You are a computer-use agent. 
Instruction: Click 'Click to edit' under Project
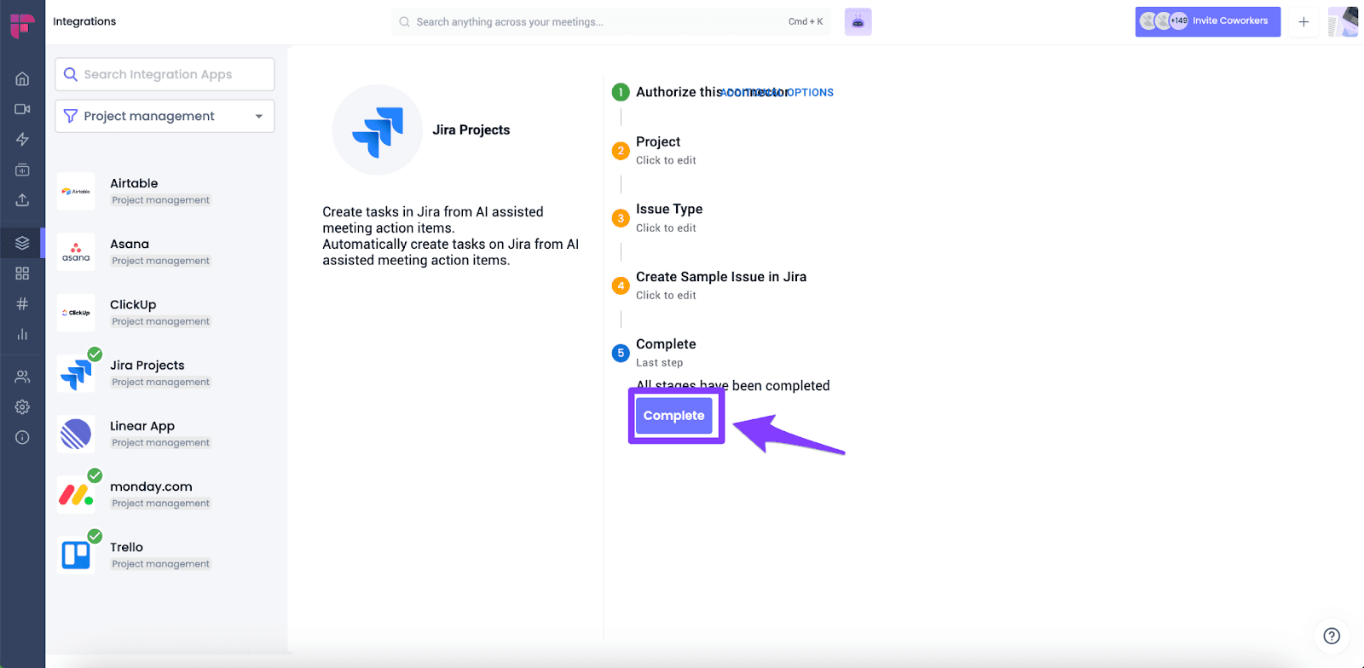click(x=666, y=160)
